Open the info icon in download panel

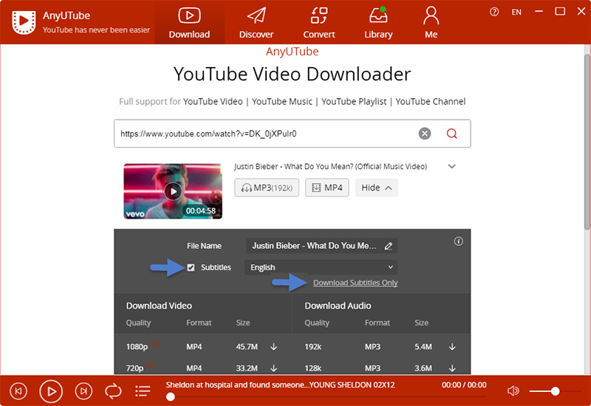[458, 241]
